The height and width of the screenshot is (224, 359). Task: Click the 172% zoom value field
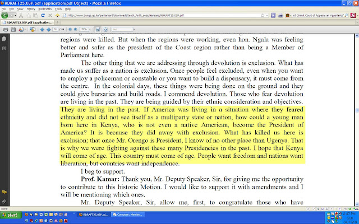(84, 30)
